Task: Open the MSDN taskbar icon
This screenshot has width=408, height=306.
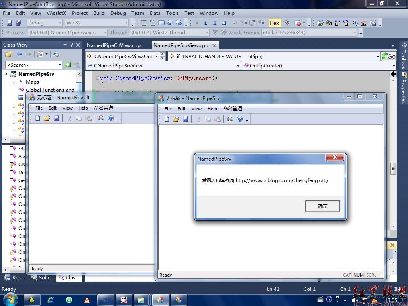Action: [x=124, y=300]
